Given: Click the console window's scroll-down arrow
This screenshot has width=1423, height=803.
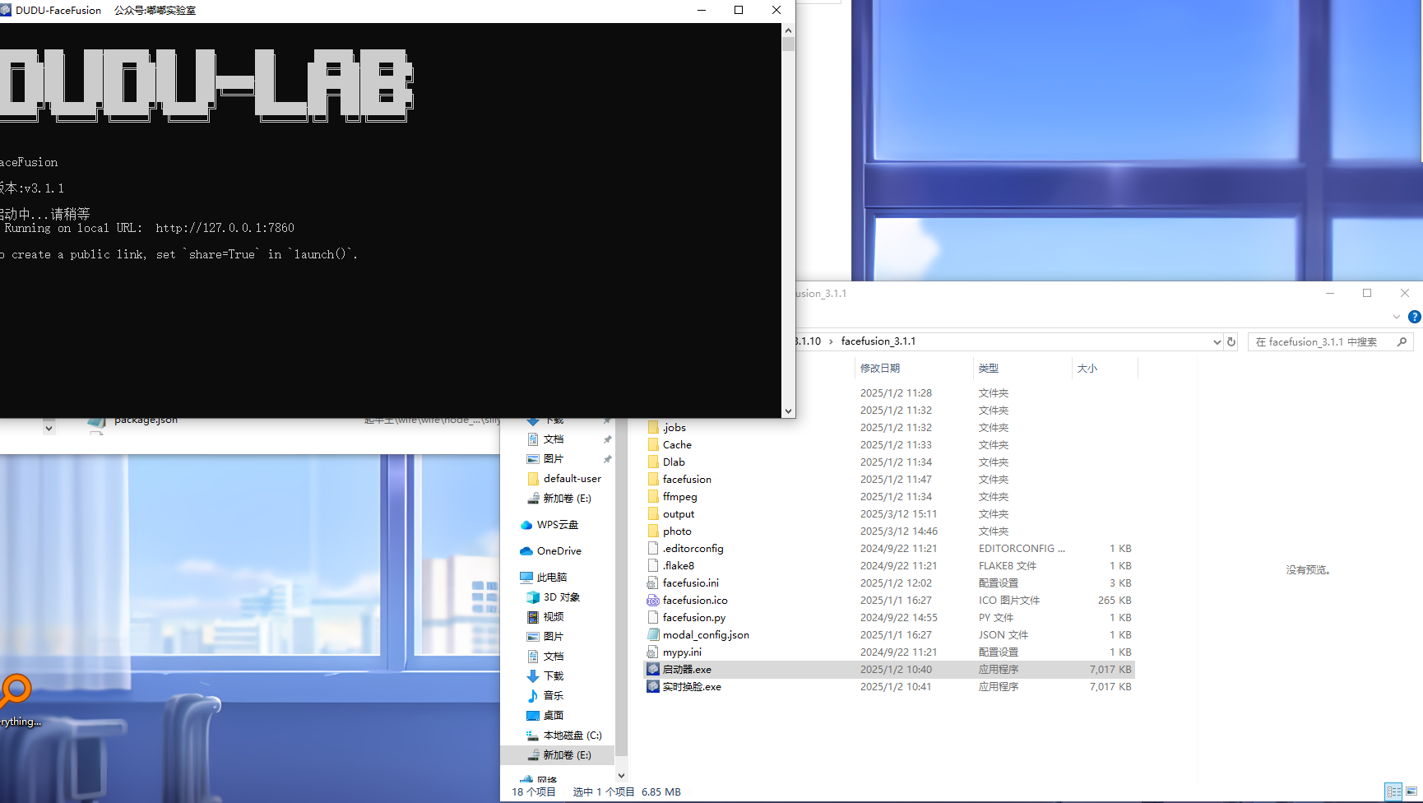Looking at the screenshot, I should point(788,411).
